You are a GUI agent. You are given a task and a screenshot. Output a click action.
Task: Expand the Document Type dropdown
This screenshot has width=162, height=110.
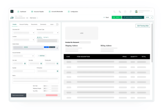coord(57,33)
